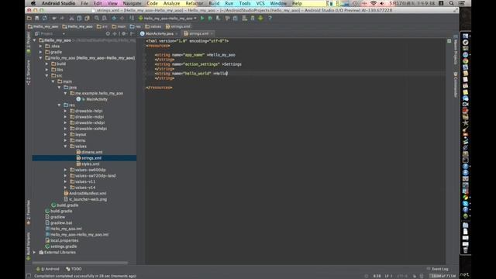The image size is (496, 279).
Task: Click the Replace toolbar icon
Action: (105, 19)
